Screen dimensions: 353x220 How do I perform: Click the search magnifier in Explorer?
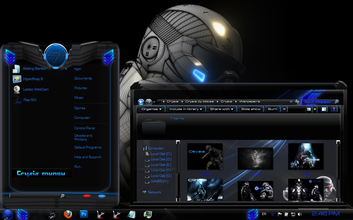[x=336, y=101]
